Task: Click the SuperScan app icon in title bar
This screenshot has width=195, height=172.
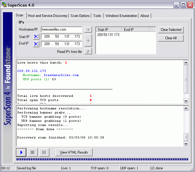Action: pyautogui.click(x=4, y=5)
